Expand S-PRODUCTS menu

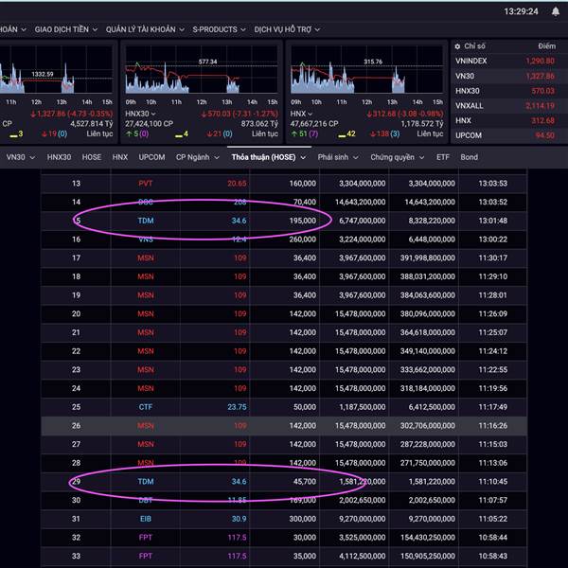219,29
